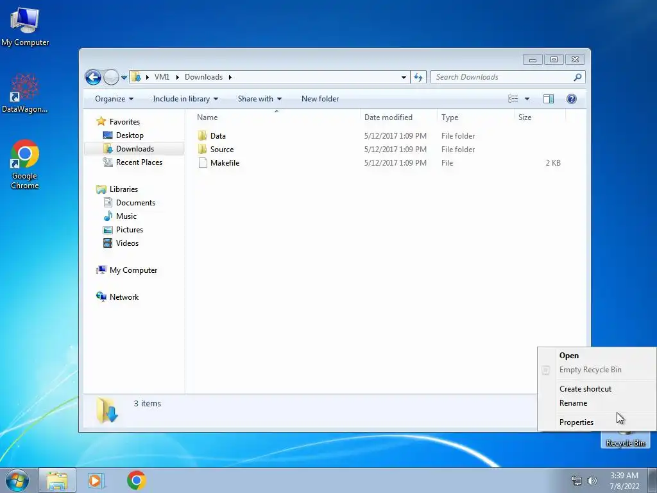Open the Include in library menu

tap(185, 99)
